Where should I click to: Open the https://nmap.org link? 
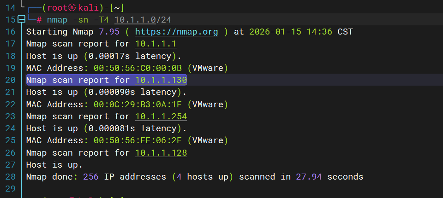tap(176, 32)
